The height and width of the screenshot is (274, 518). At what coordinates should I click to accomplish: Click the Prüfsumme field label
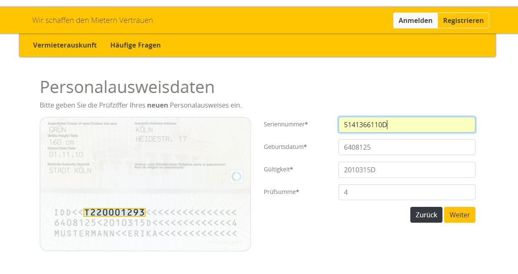[x=281, y=192]
